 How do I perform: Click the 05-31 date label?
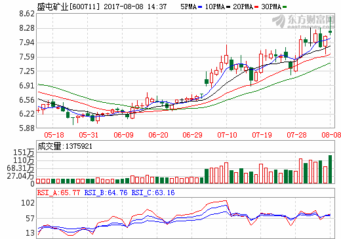pos(89,135)
